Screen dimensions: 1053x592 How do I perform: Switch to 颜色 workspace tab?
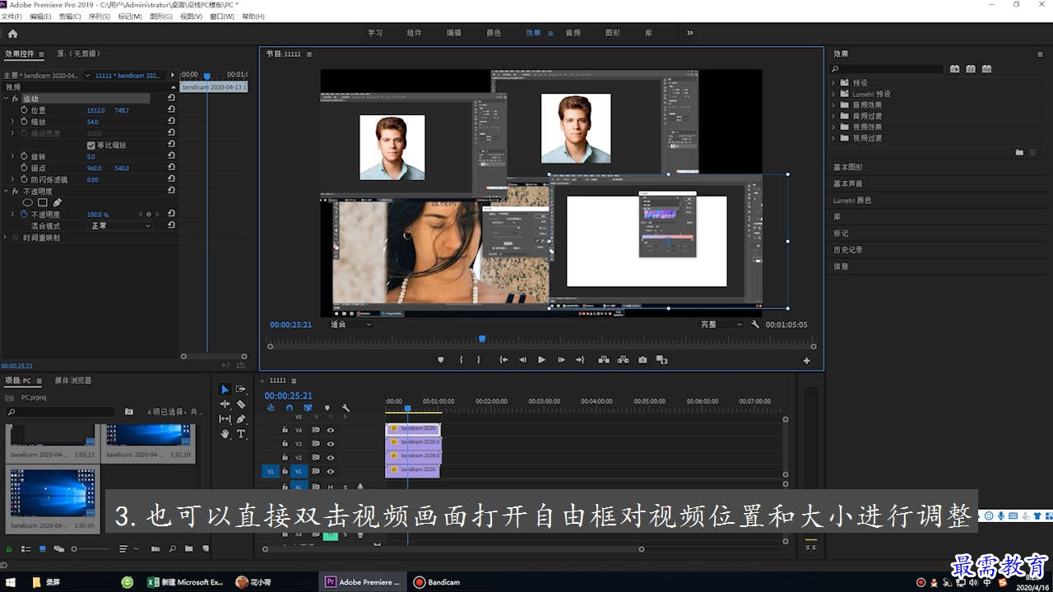[x=494, y=33]
